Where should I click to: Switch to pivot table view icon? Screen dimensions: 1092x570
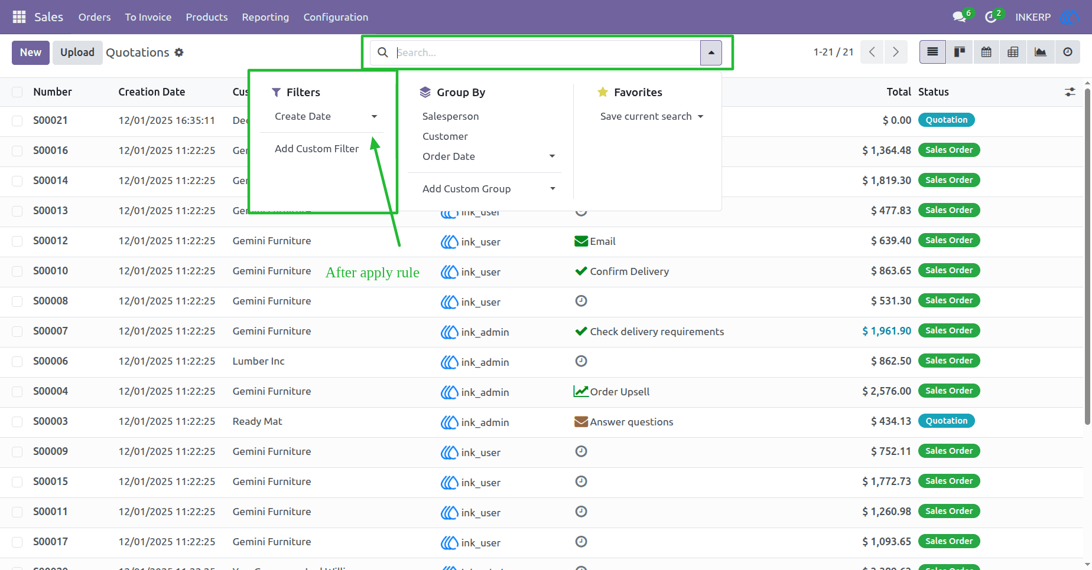coord(1013,52)
